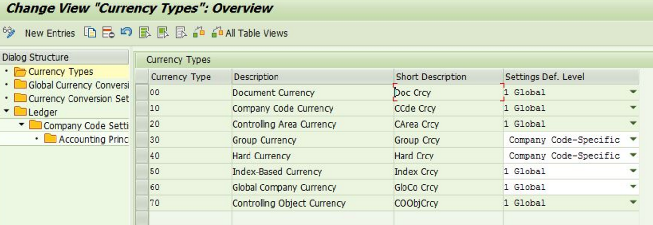Image resolution: width=653 pixels, height=225 pixels.
Task: Select row of Currency Type 30
Action: [141, 140]
